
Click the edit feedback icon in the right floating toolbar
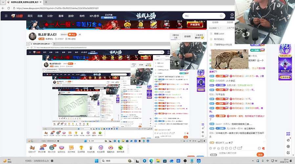tap(288, 153)
